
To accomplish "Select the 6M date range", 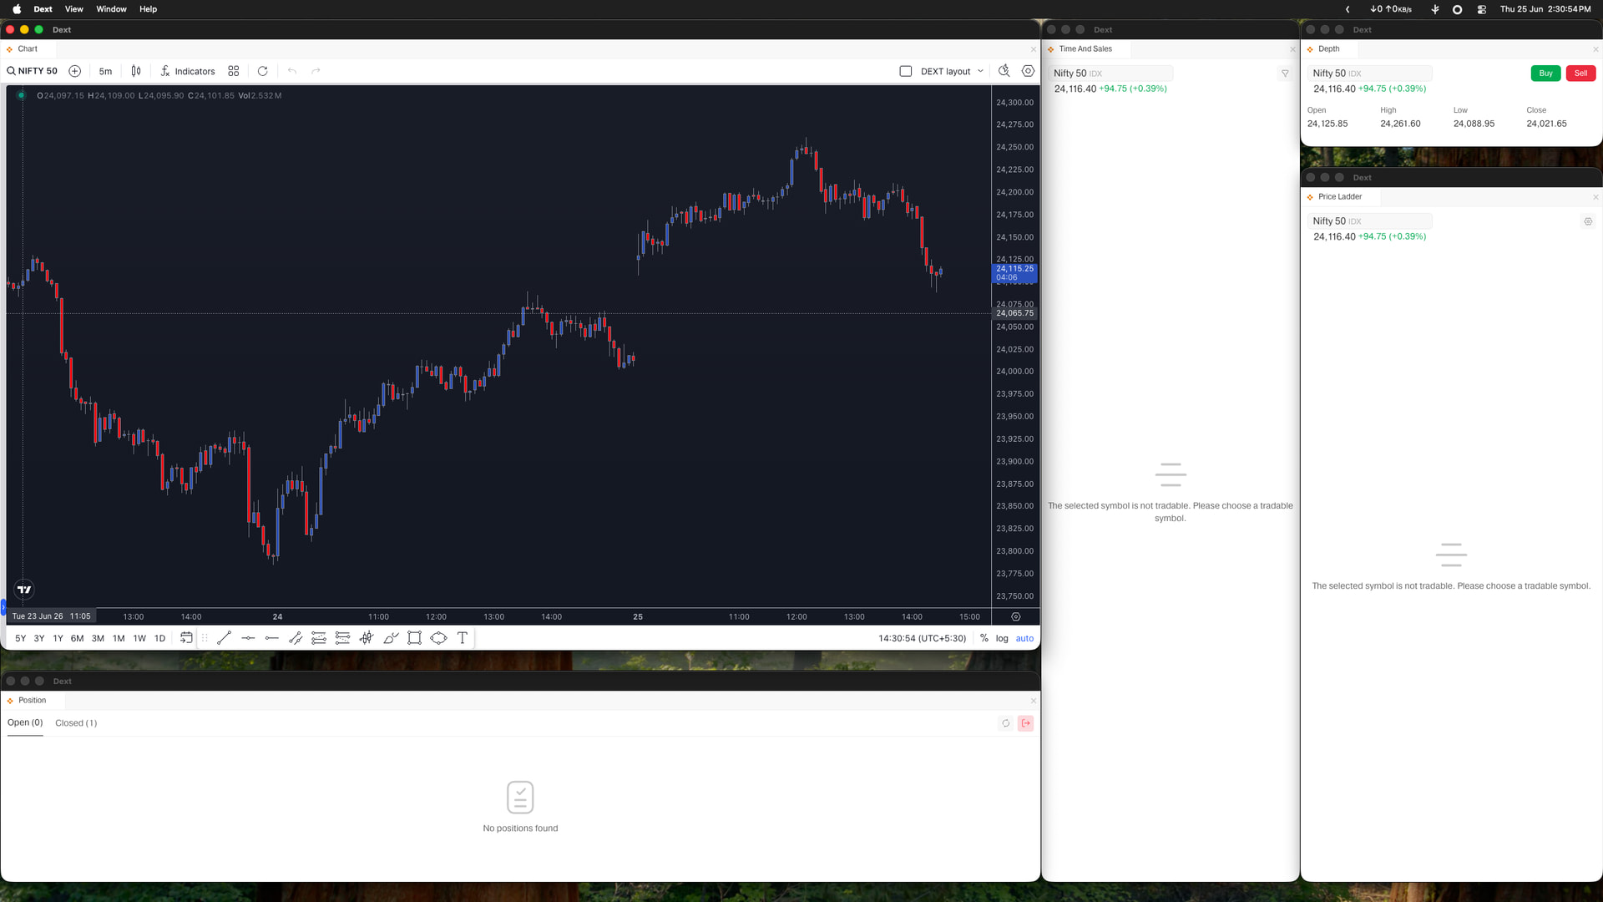I will coord(78,638).
